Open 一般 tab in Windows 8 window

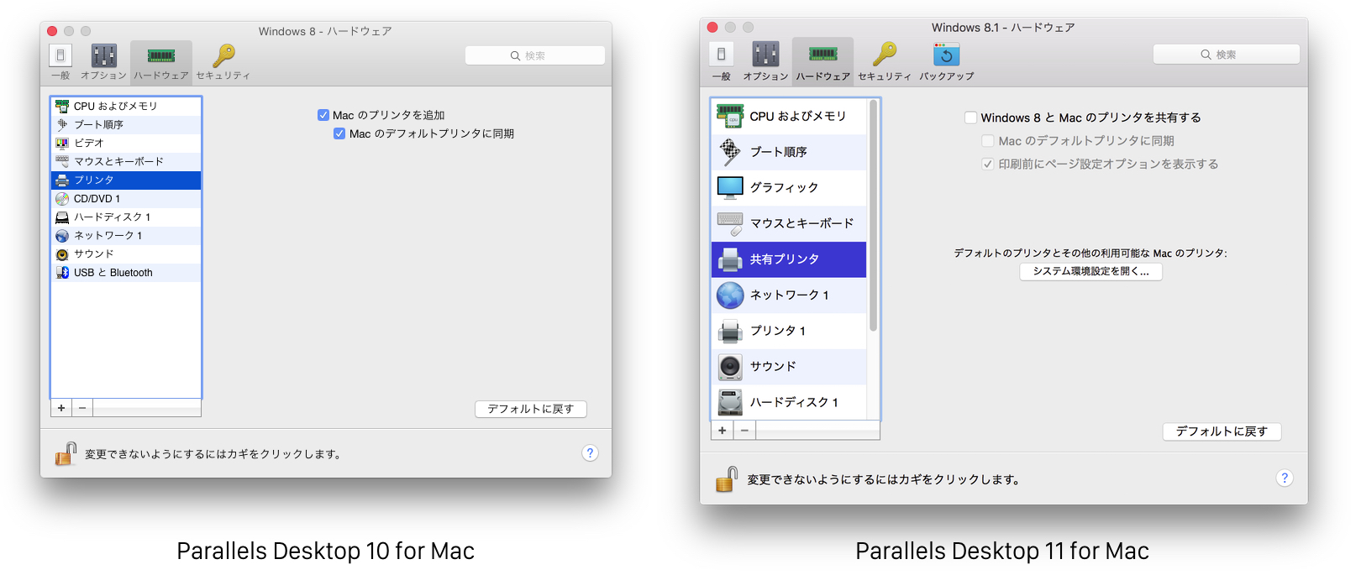coord(60,62)
